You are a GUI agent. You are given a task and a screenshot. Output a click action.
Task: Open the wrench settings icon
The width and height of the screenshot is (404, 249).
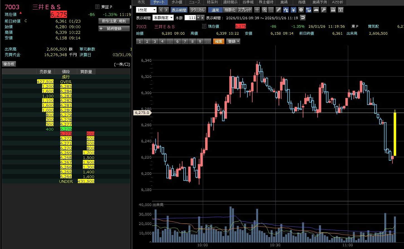(324, 10)
